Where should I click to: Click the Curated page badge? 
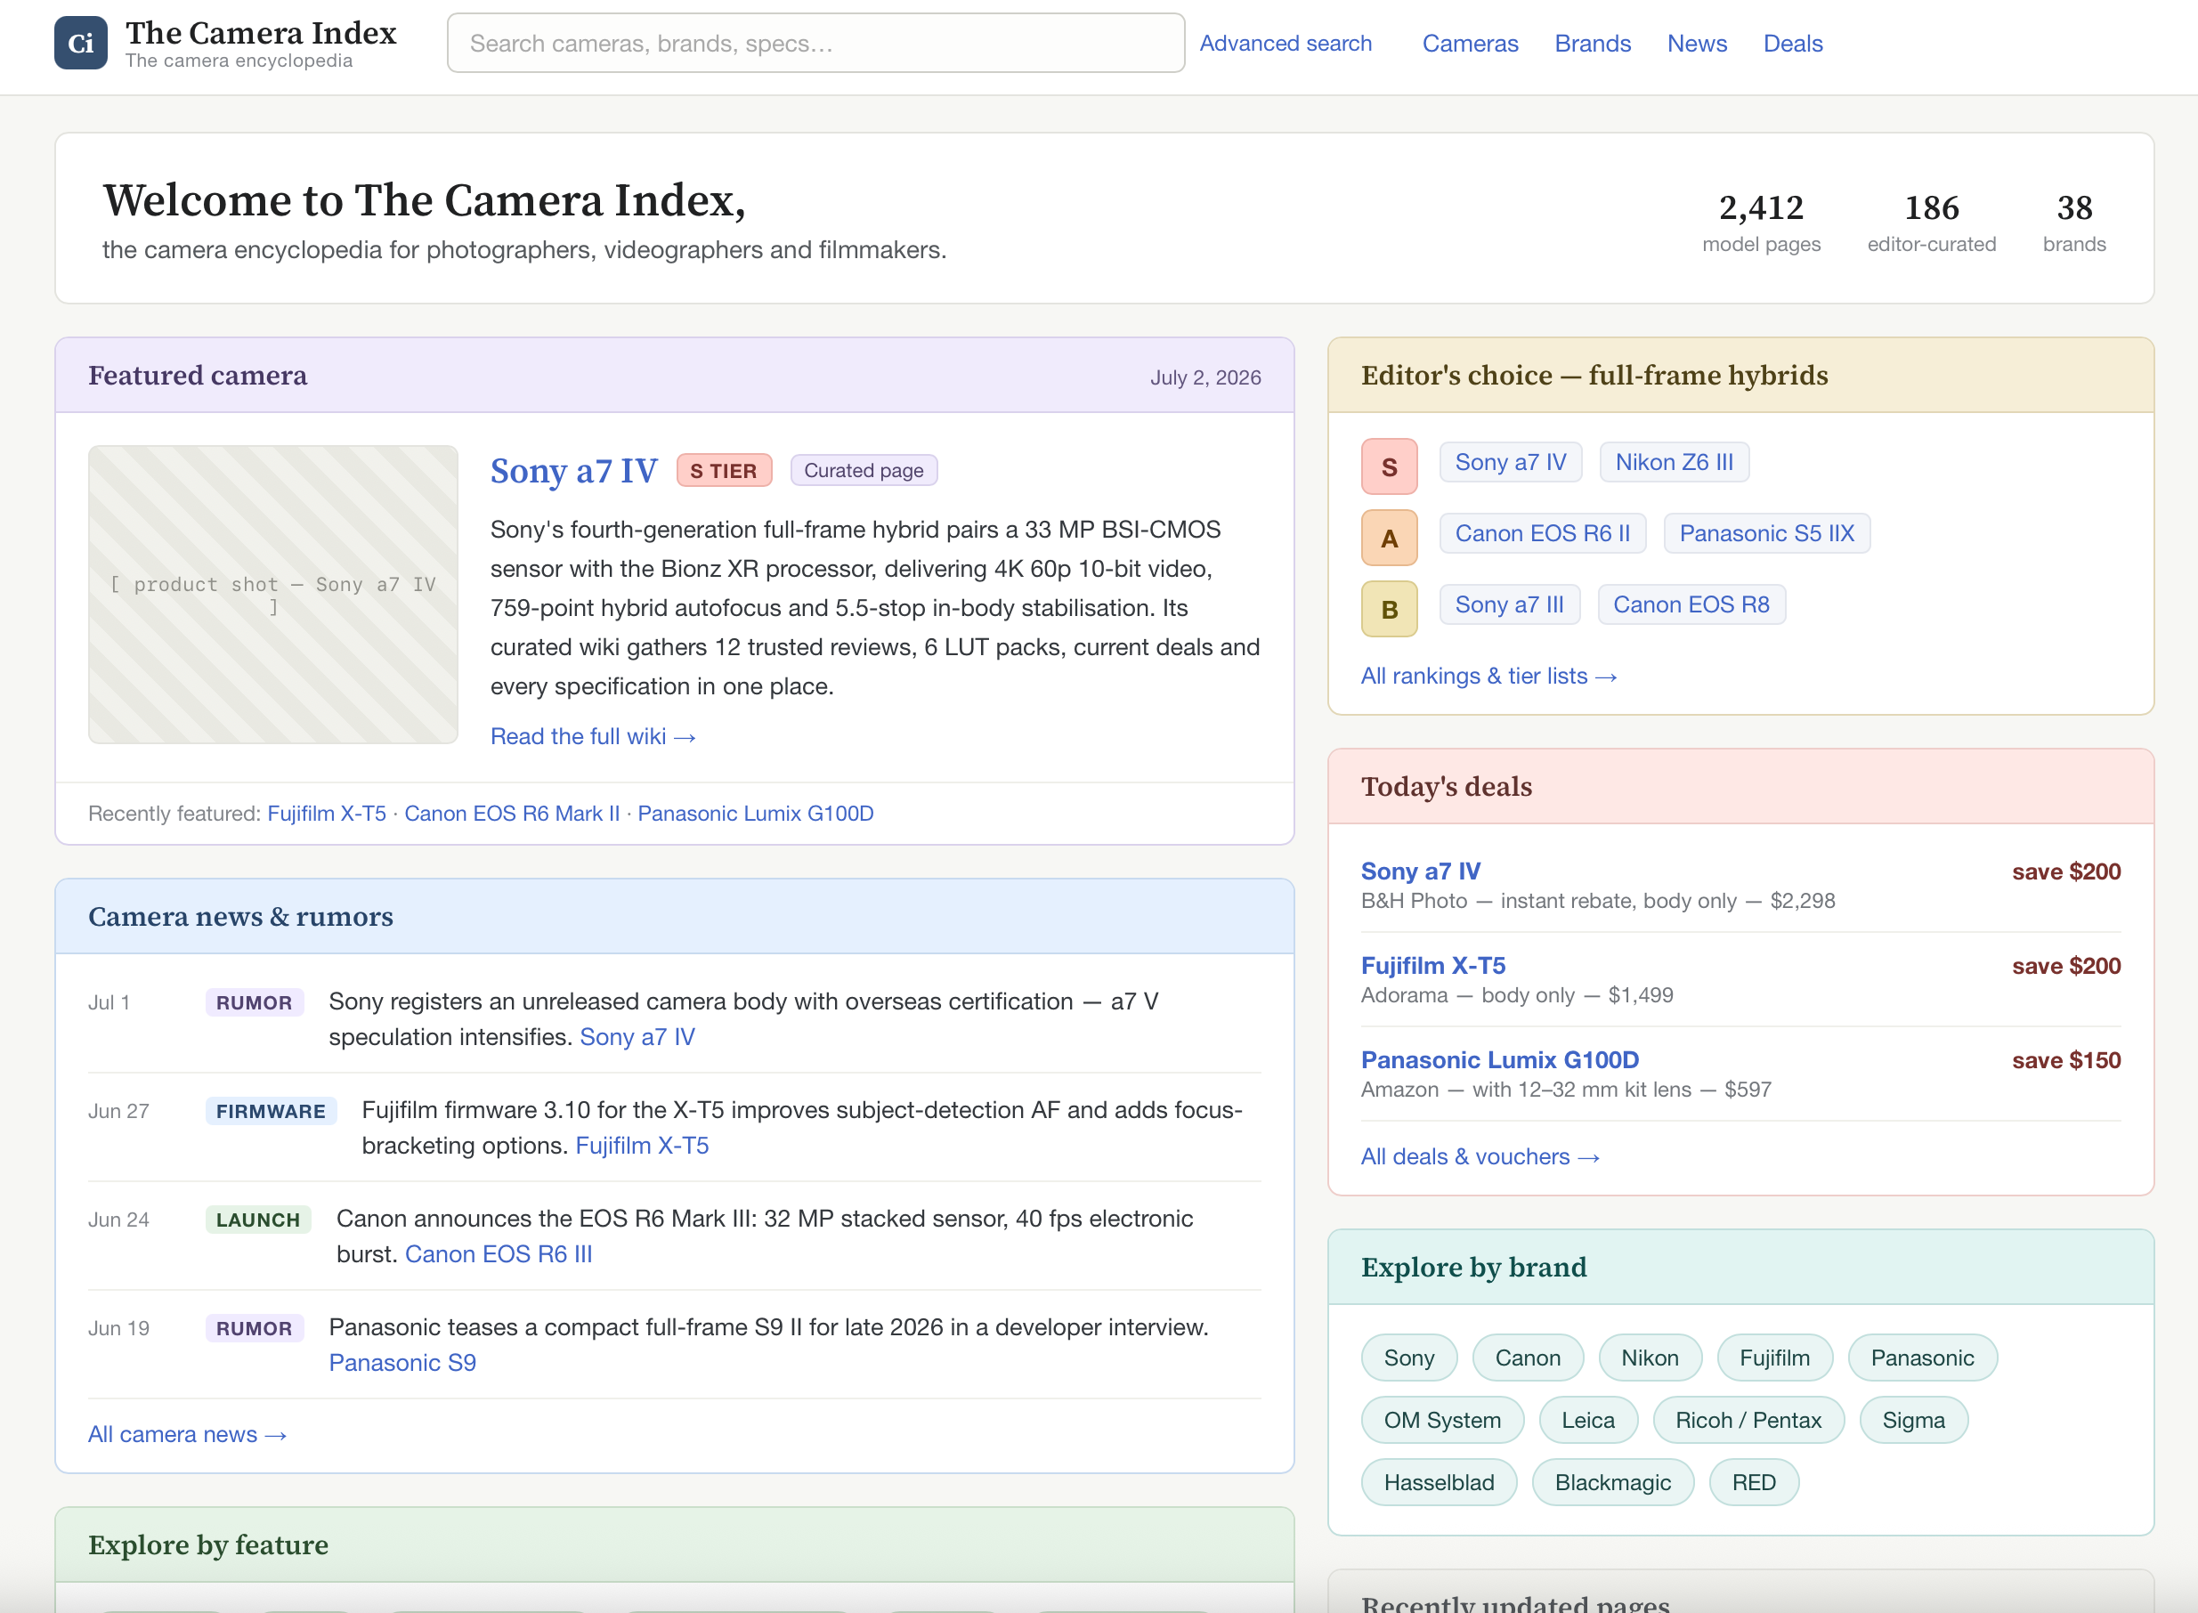tap(864, 471)
